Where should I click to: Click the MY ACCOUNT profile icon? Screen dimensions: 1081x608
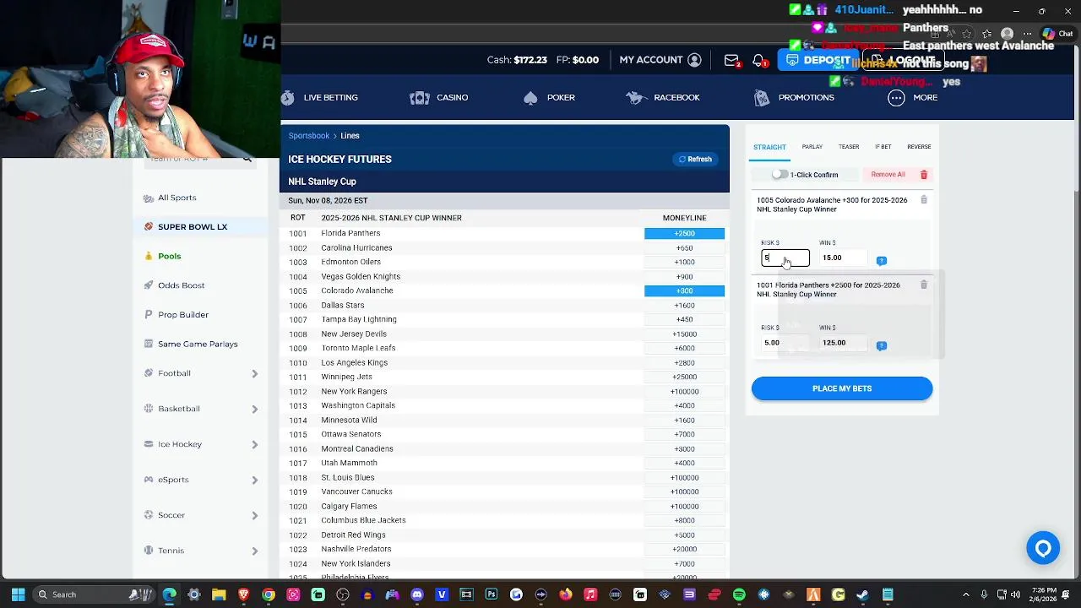[x=694, y=60]
